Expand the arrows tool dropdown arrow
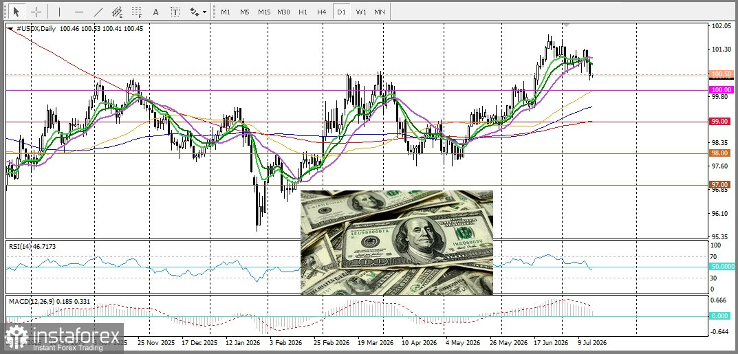 click(205, 12)
